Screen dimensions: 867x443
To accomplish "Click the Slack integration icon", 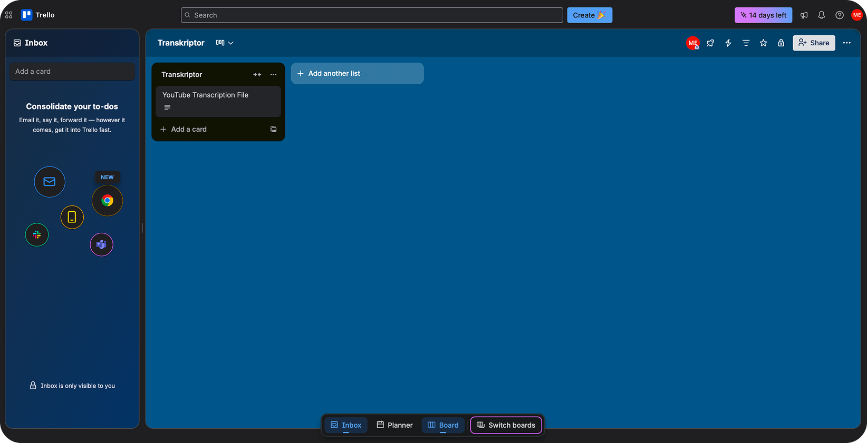I will click(x=37, y=235).
